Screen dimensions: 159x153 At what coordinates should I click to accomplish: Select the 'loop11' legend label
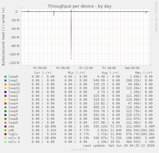14,88
